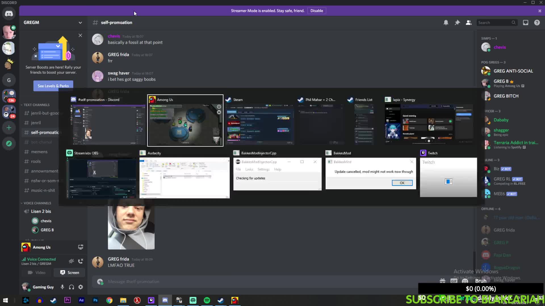Open Explore Public Servers compass icon
Viewport: 545px width, 306px height.
(x=9, y=144)
